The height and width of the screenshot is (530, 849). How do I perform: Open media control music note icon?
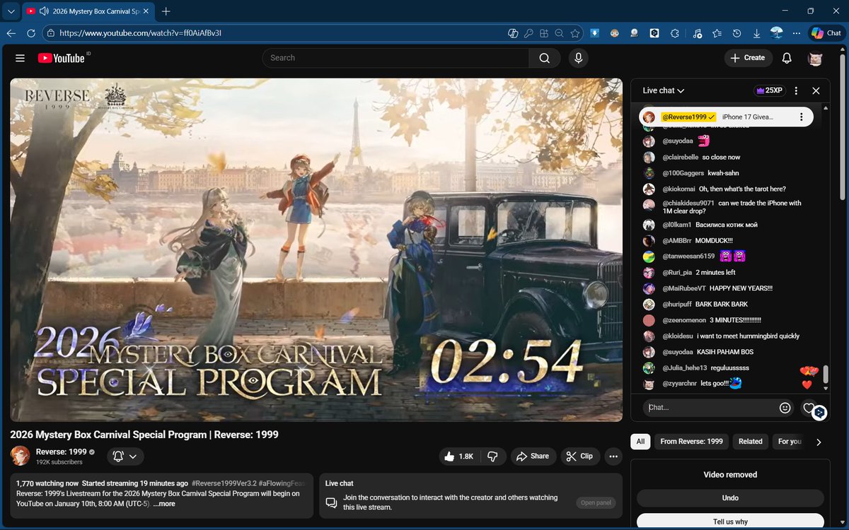click(x=698, y=33)
